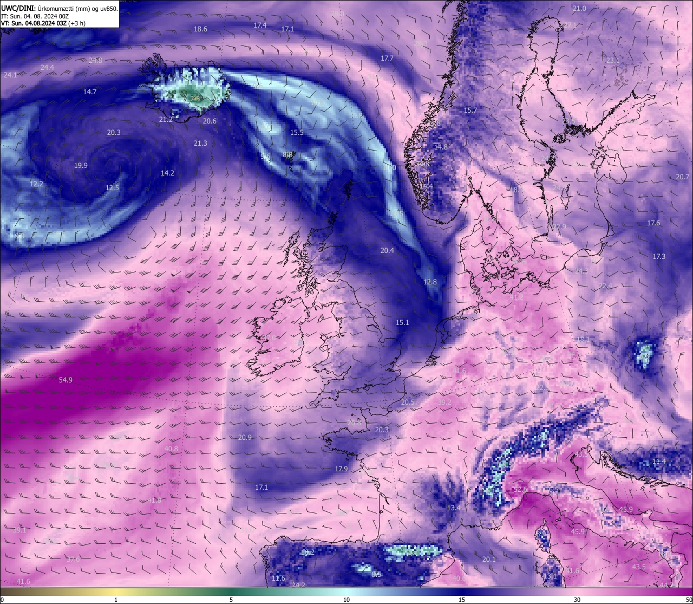Click the legend tick label 15
The height and width of the screenshot is (604, 693).
tap(462, 600)
